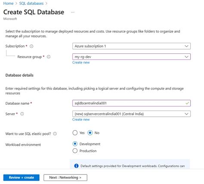Open the Resource group dropdown
204x184 pixels.
(131, 57)
